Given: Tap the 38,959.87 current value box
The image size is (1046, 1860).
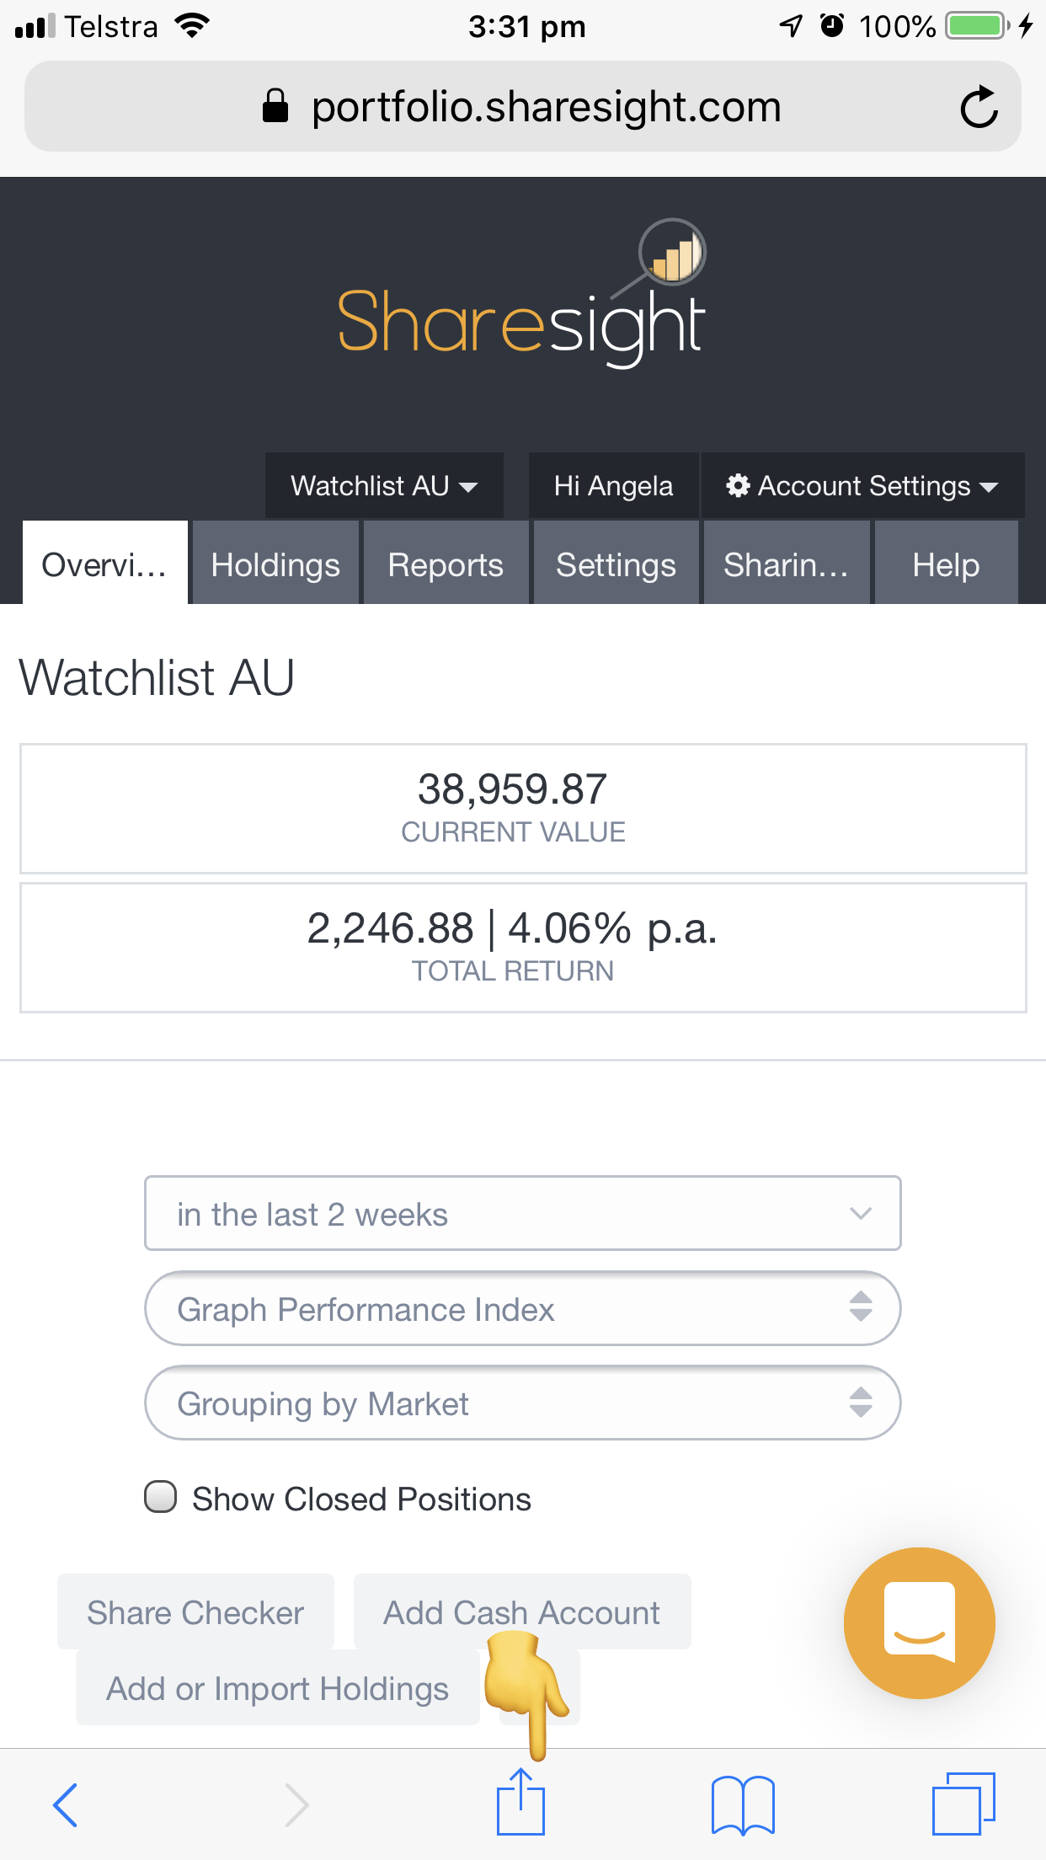Looking at the screenshot, I should pyautogui.click(x=522, y=809).
